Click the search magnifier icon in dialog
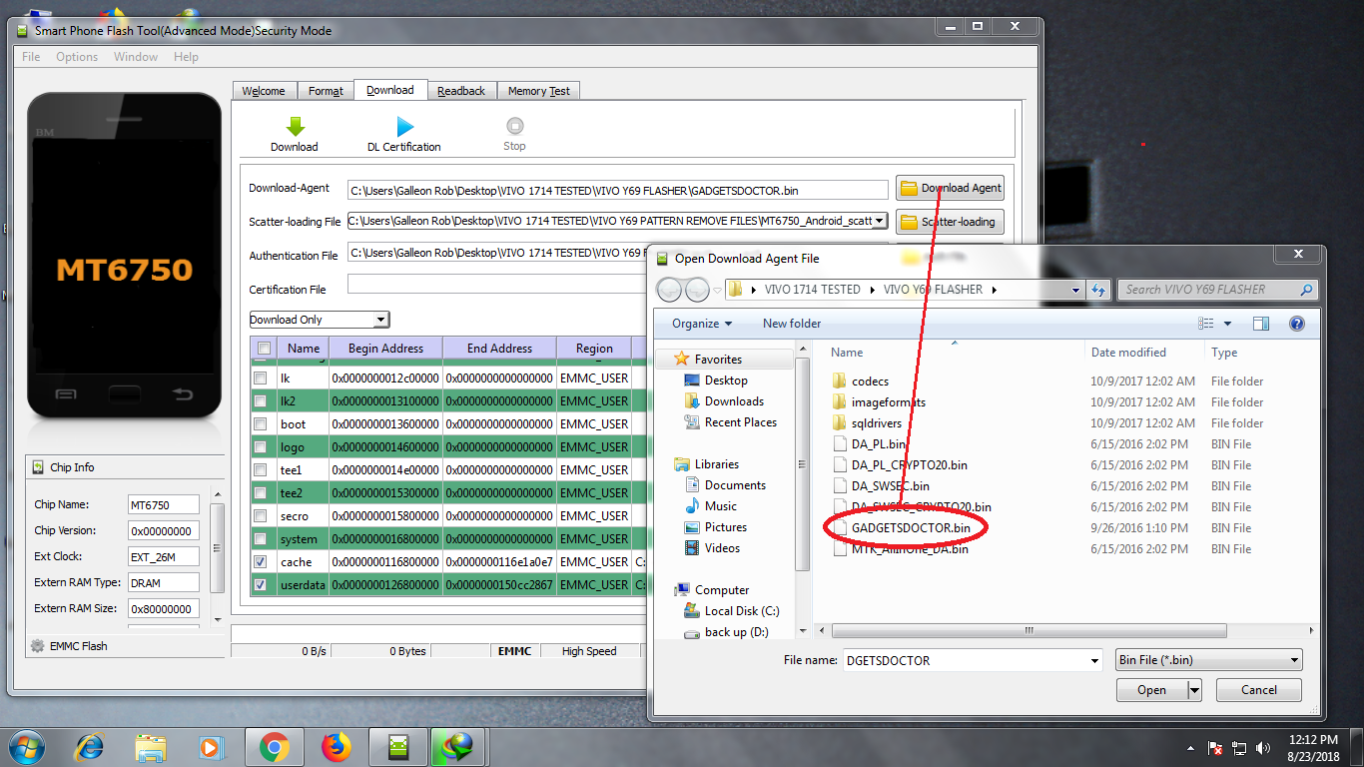The width and height of the screenshot is (1364, 767). point(1306,290)
